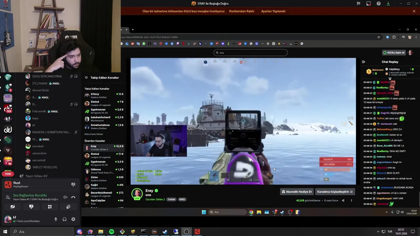Toggle camera in the voice controls row

pyautogui.click(x=12, y=207)
